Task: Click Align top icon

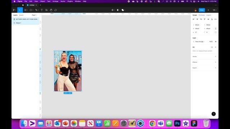Action: (204, 19)
